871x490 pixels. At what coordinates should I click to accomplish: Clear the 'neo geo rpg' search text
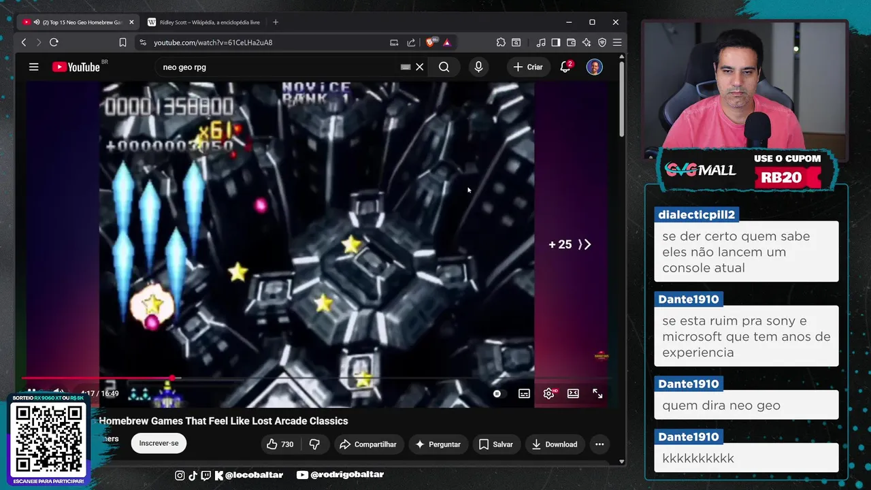[420, 67]
